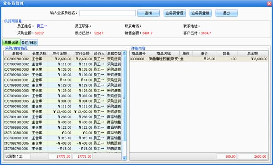Select row CJ070927010001 with ¥13,400.00
Screen dimensions: 273x165
62,112
